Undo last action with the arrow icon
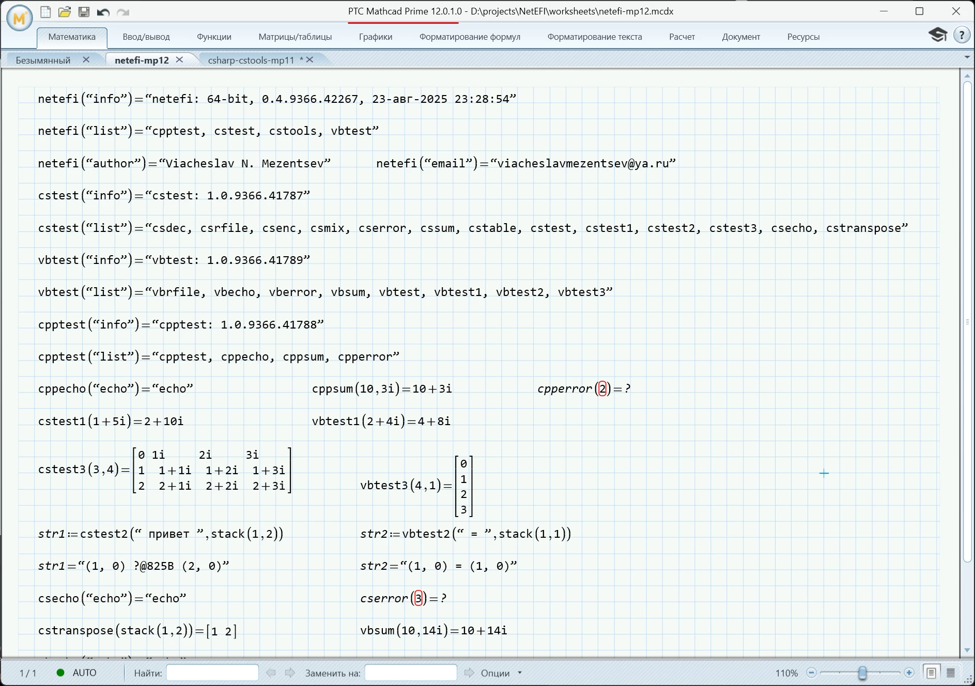Viewport: 975px width, 686px height. (x=103, y=12)
